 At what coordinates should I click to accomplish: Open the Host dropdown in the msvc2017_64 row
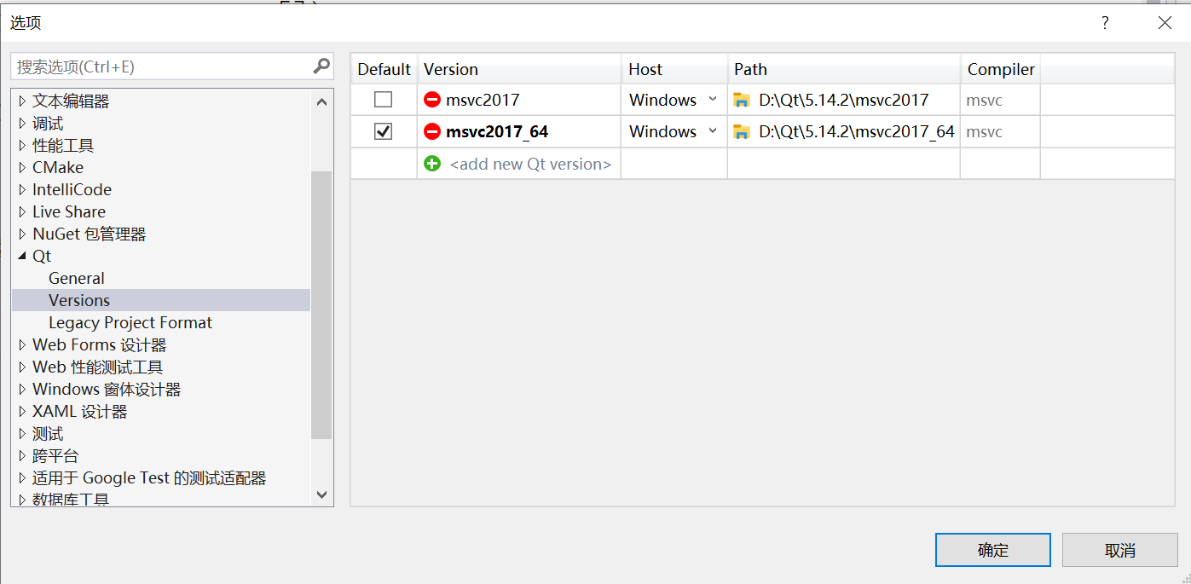(x=713, y=131)
